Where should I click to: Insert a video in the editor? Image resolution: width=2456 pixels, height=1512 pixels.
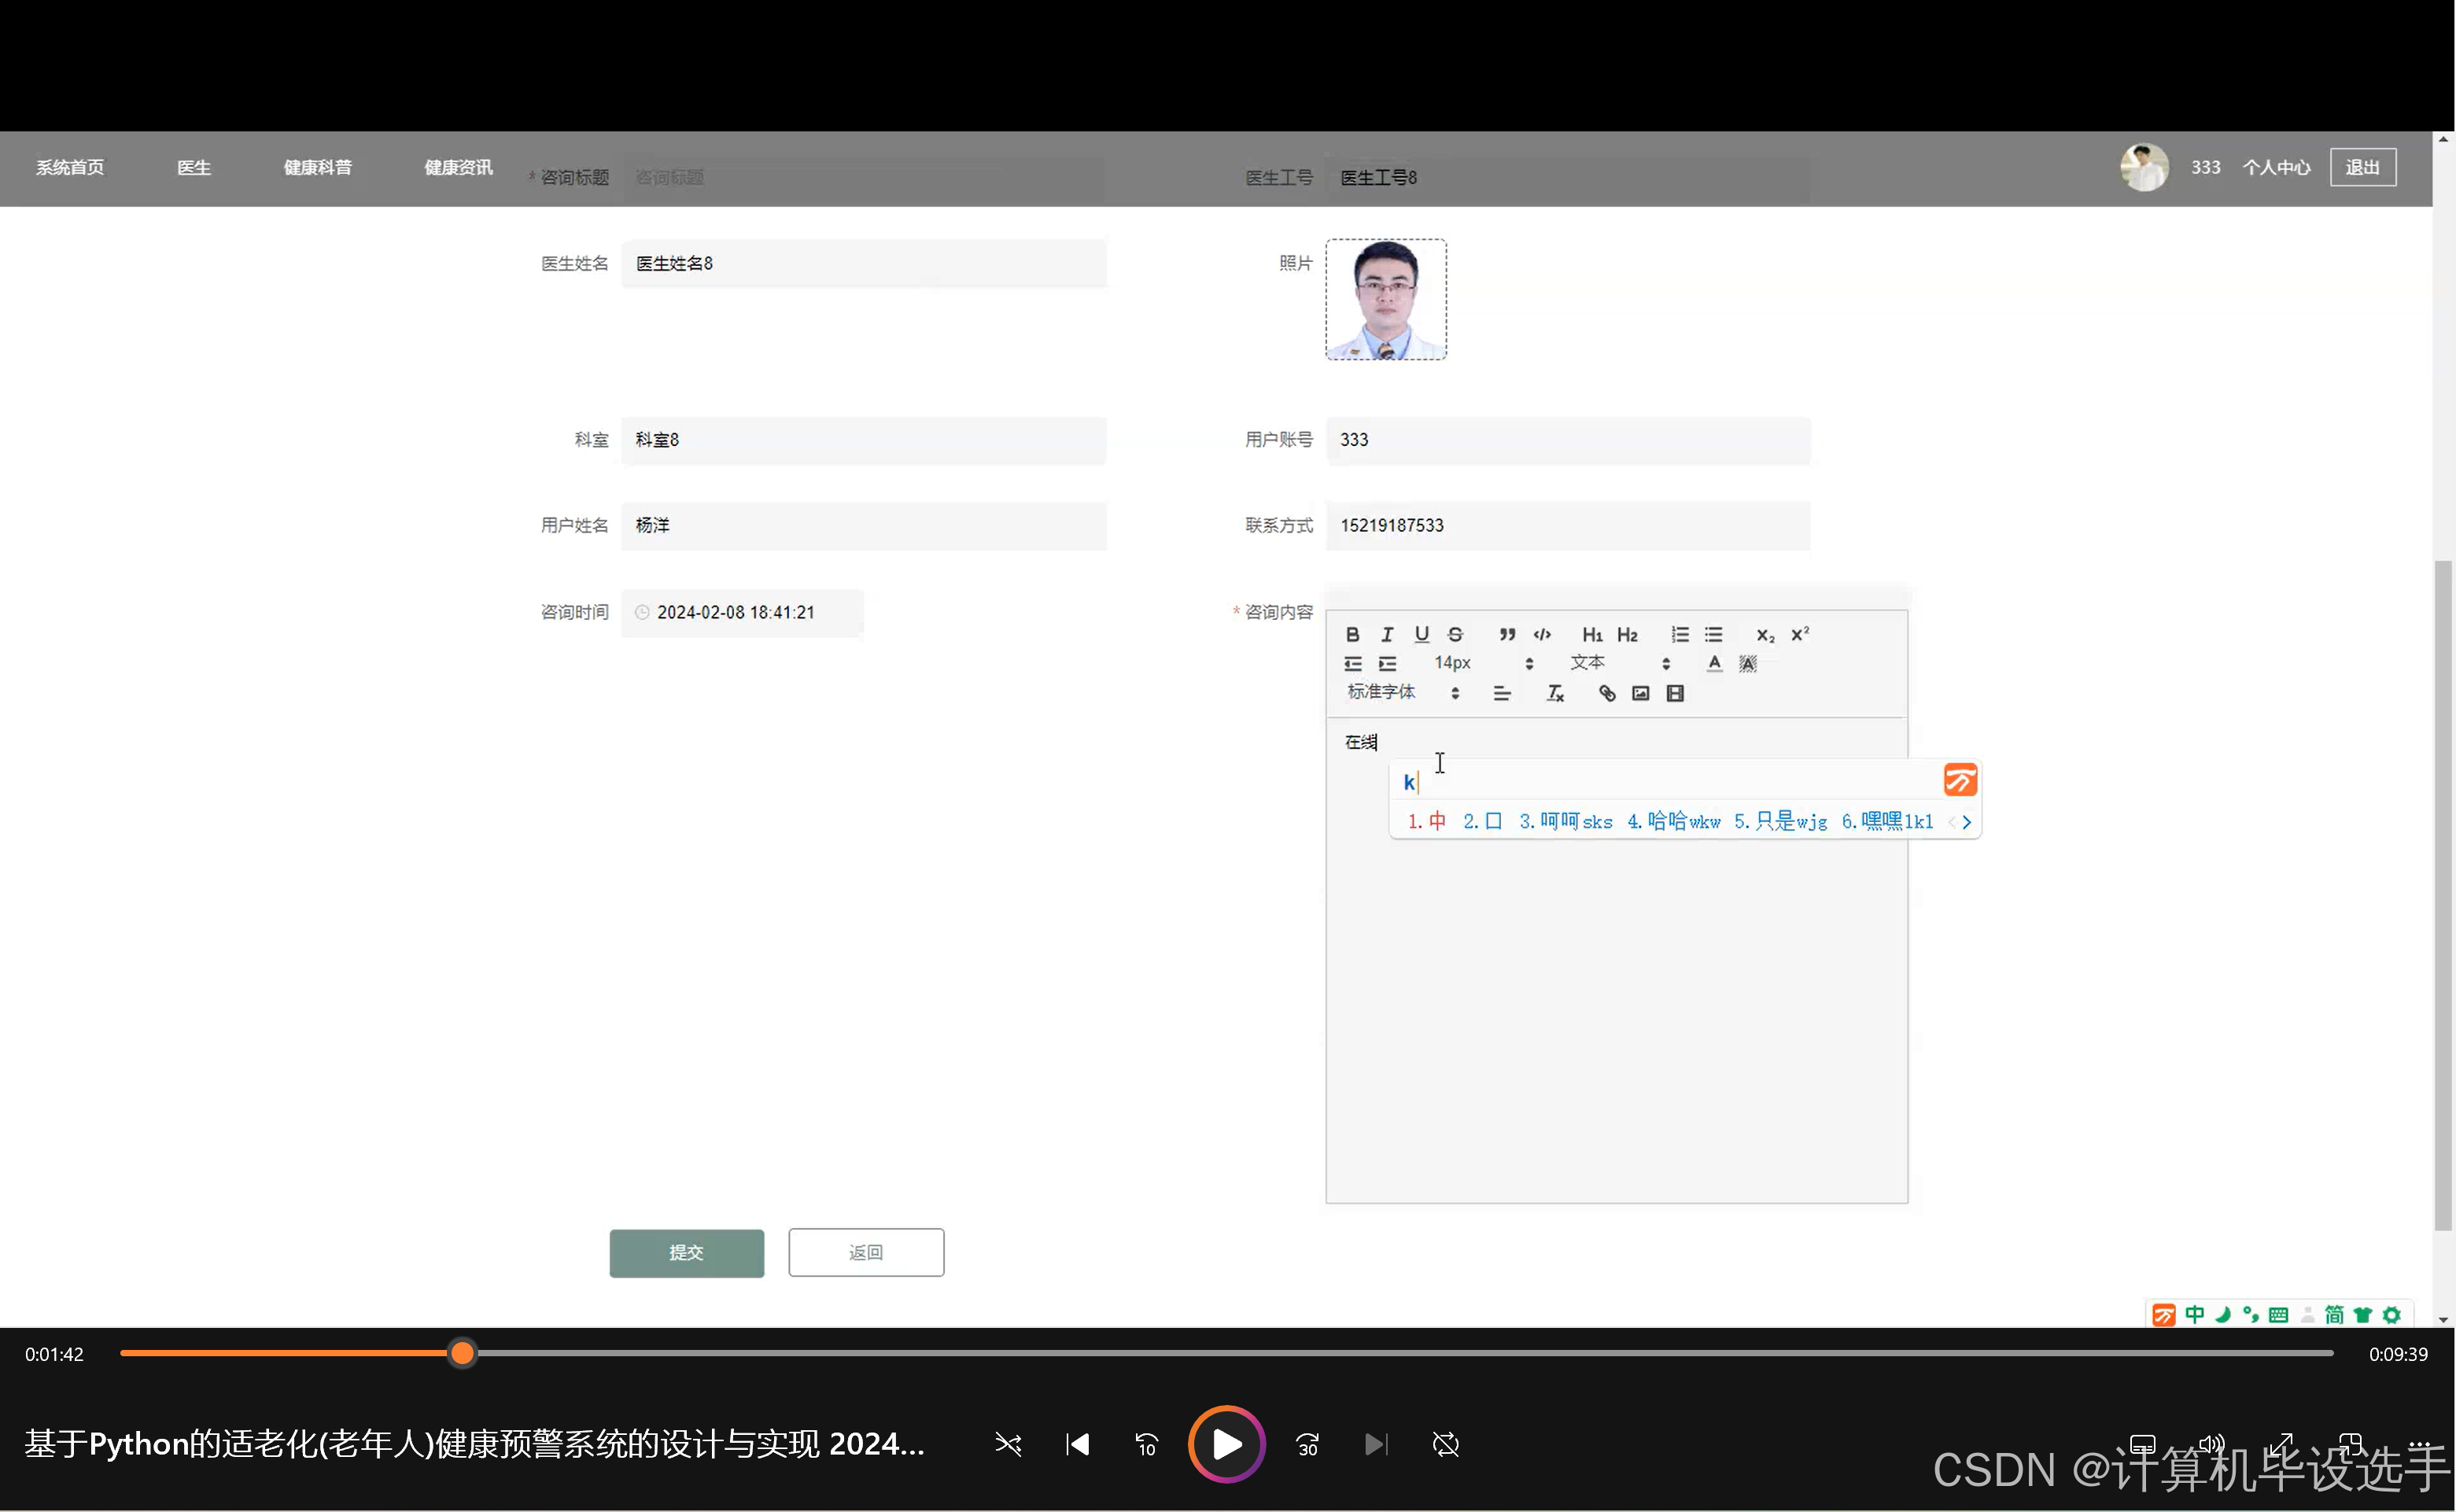coord(1675,693)
